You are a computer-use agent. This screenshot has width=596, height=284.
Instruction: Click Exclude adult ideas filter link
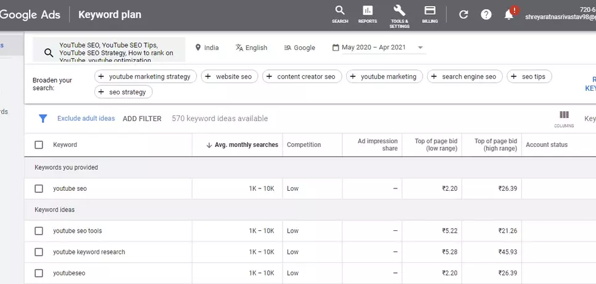(x=86, y=119)
